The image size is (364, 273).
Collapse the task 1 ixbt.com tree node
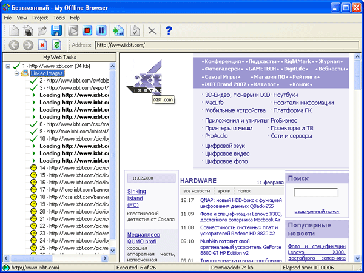click(8, 66)
